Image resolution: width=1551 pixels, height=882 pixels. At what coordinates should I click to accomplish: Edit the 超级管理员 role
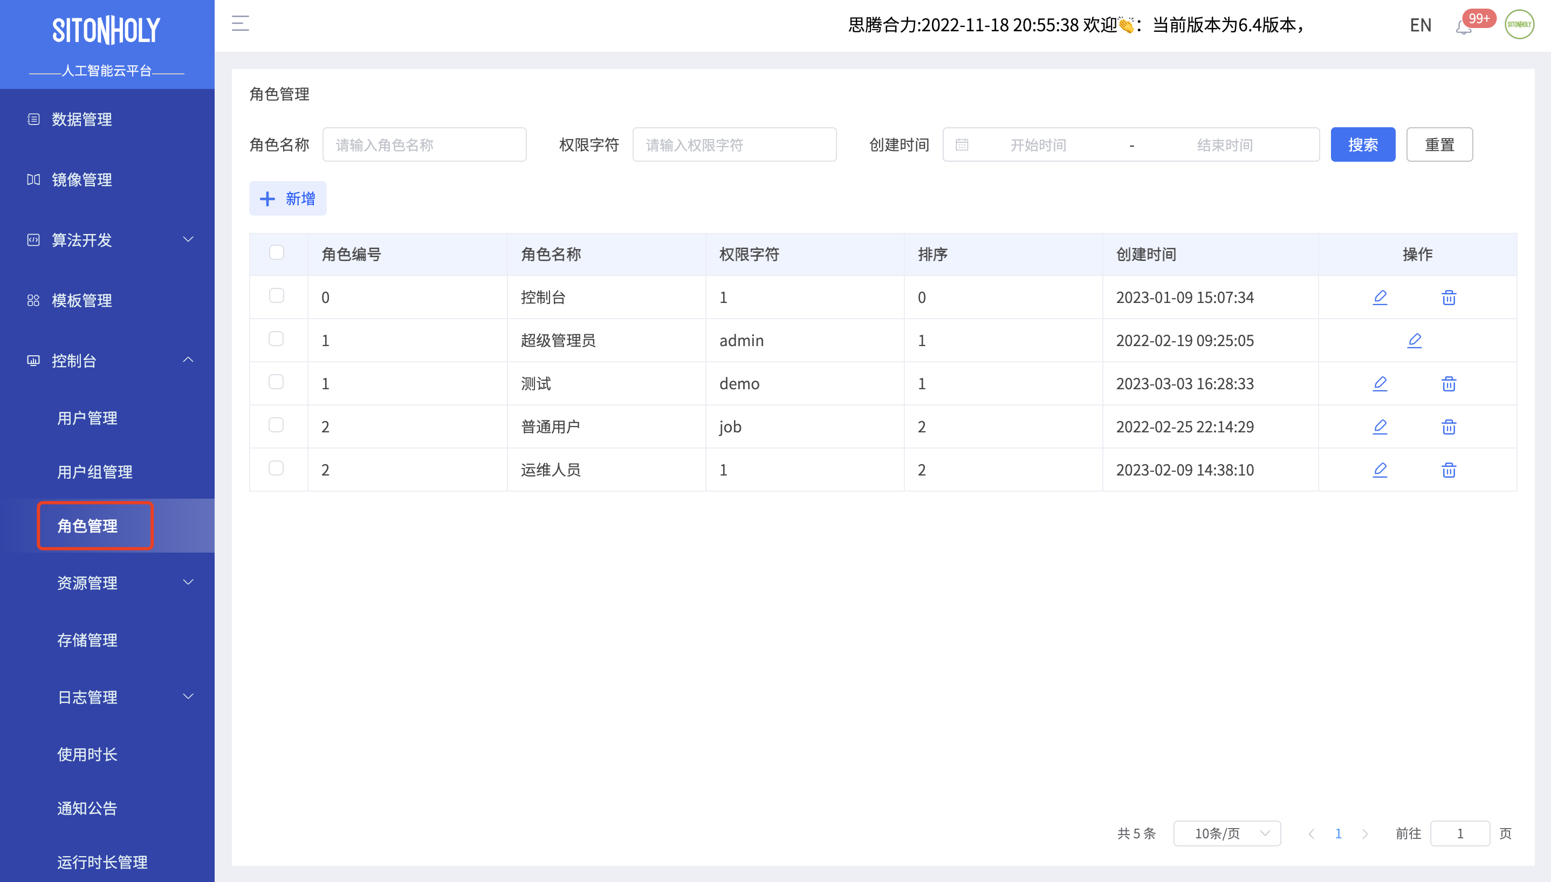tap(1414, 340)
